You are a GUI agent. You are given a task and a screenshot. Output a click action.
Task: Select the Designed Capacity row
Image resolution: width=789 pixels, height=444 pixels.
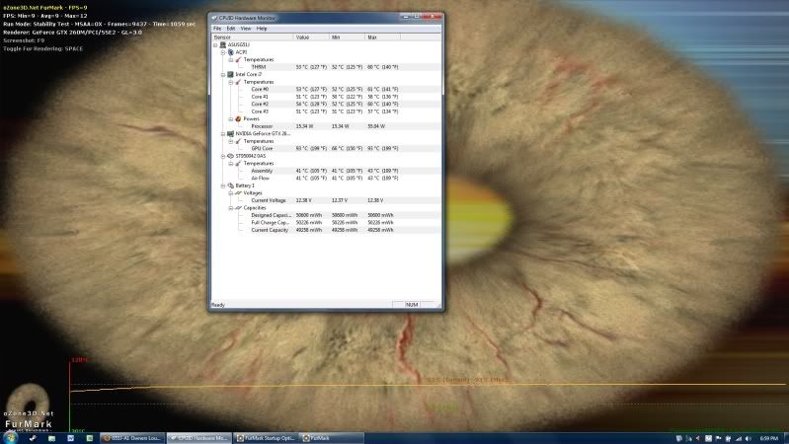[x=326, y=215]
